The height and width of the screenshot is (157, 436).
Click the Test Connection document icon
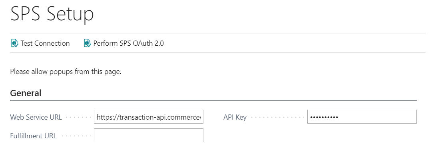(x=14, y=43)
